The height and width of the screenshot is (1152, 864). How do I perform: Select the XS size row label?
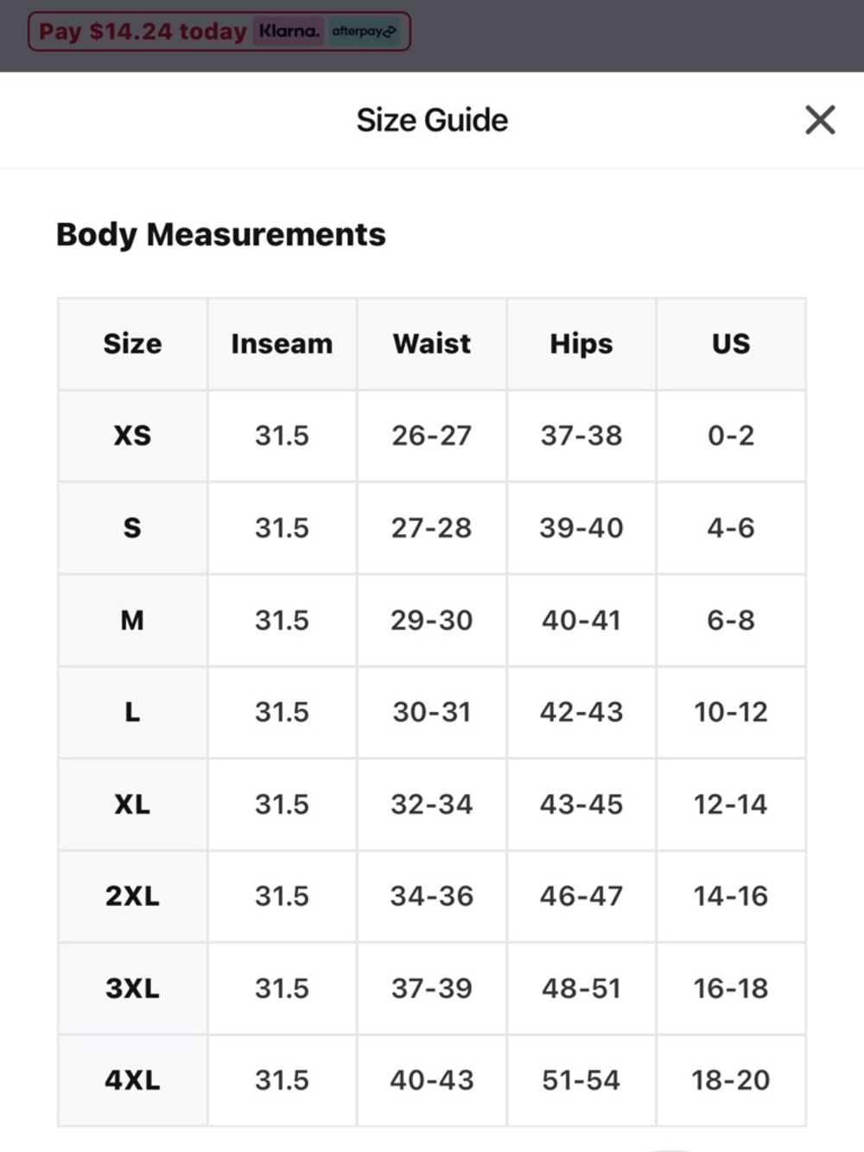(132, 436)
